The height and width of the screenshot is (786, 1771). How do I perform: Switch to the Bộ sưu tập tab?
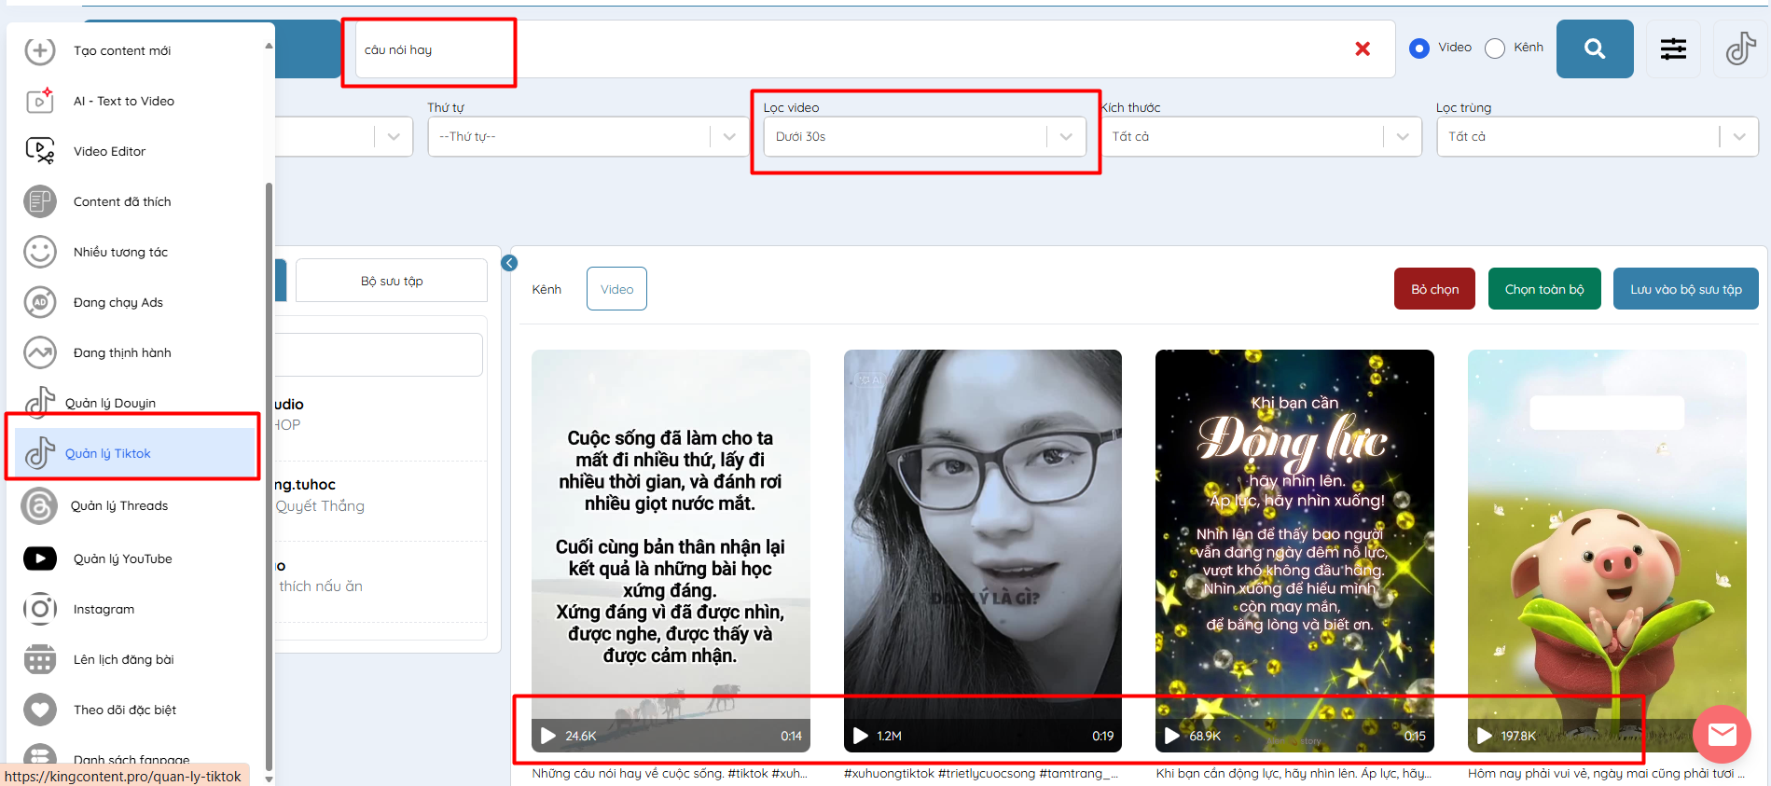(392, 281)
